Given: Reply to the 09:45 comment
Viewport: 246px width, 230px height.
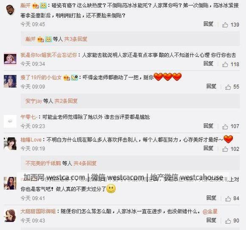Looking at the screenshot, I should click(208, 24).
